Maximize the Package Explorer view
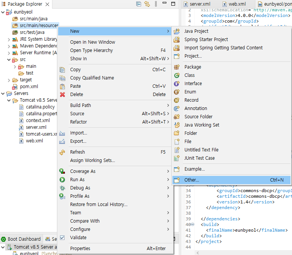Viewport: 292px width, 255px height. click(173, 4)
